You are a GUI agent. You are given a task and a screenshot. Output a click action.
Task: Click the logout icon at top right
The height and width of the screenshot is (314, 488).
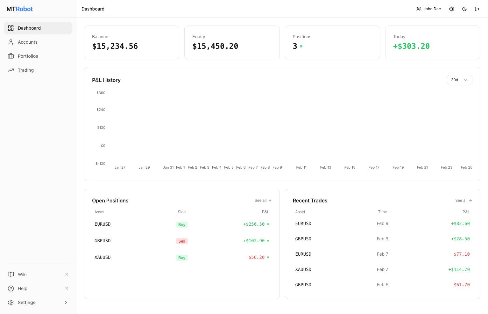477,9
